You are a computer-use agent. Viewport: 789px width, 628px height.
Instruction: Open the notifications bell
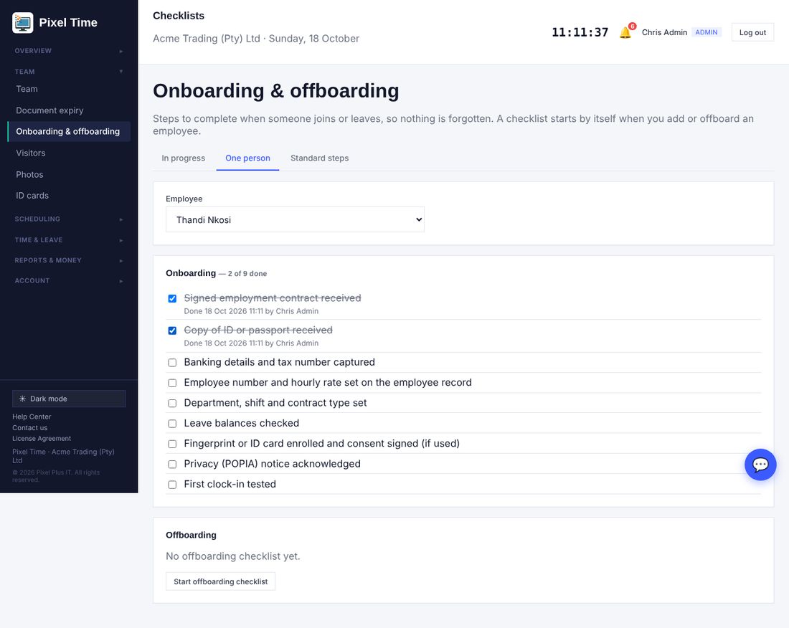click(625, 32)
